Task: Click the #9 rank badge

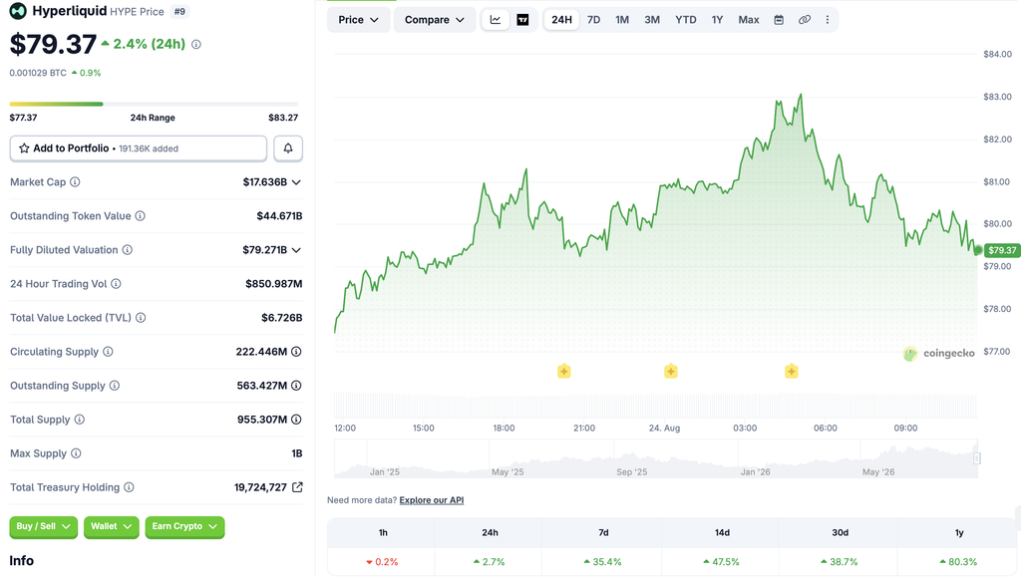Action: (179, 12)
